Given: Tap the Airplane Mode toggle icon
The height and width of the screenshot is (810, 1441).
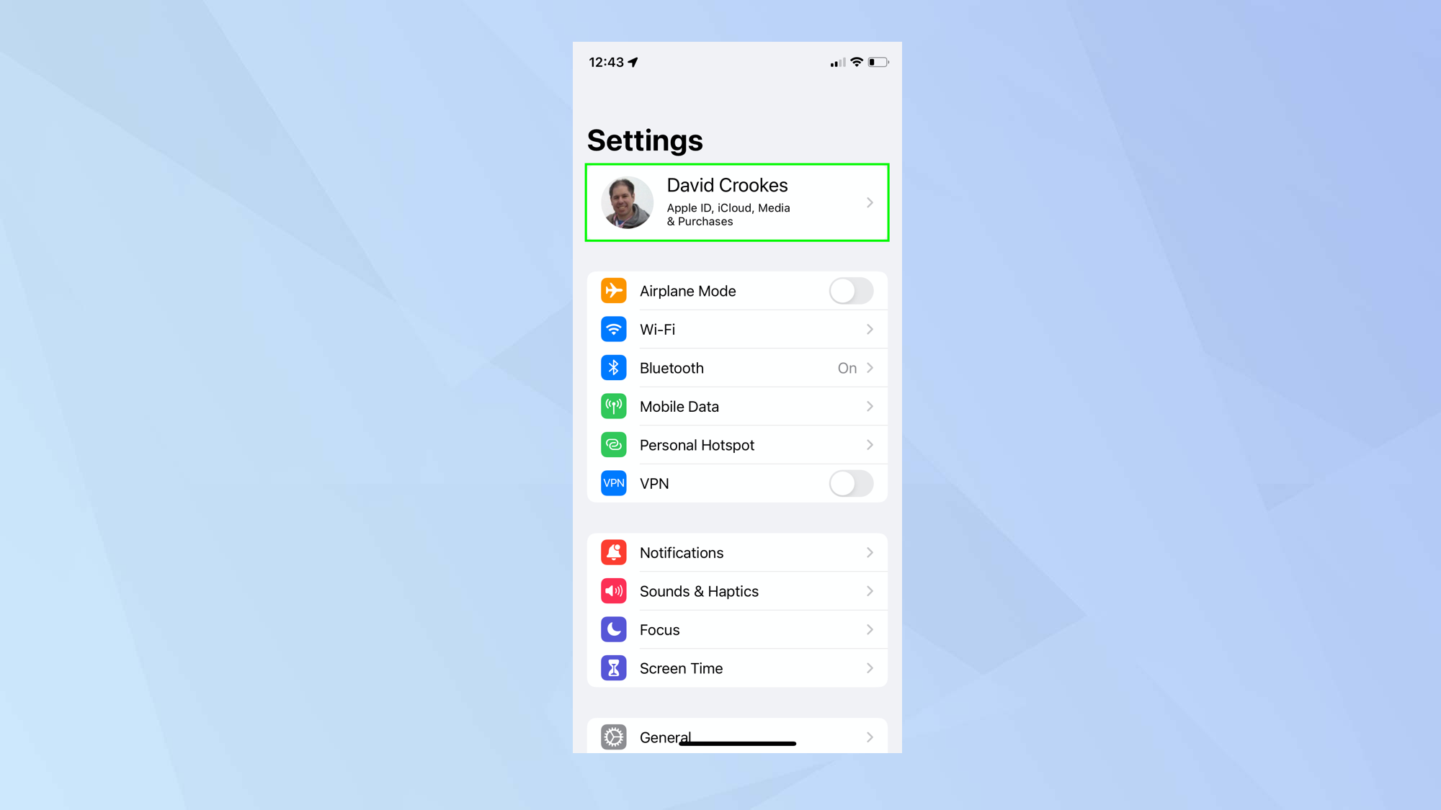Looking at the screenshot, I should pyautogui.click(x=852, y=291).
